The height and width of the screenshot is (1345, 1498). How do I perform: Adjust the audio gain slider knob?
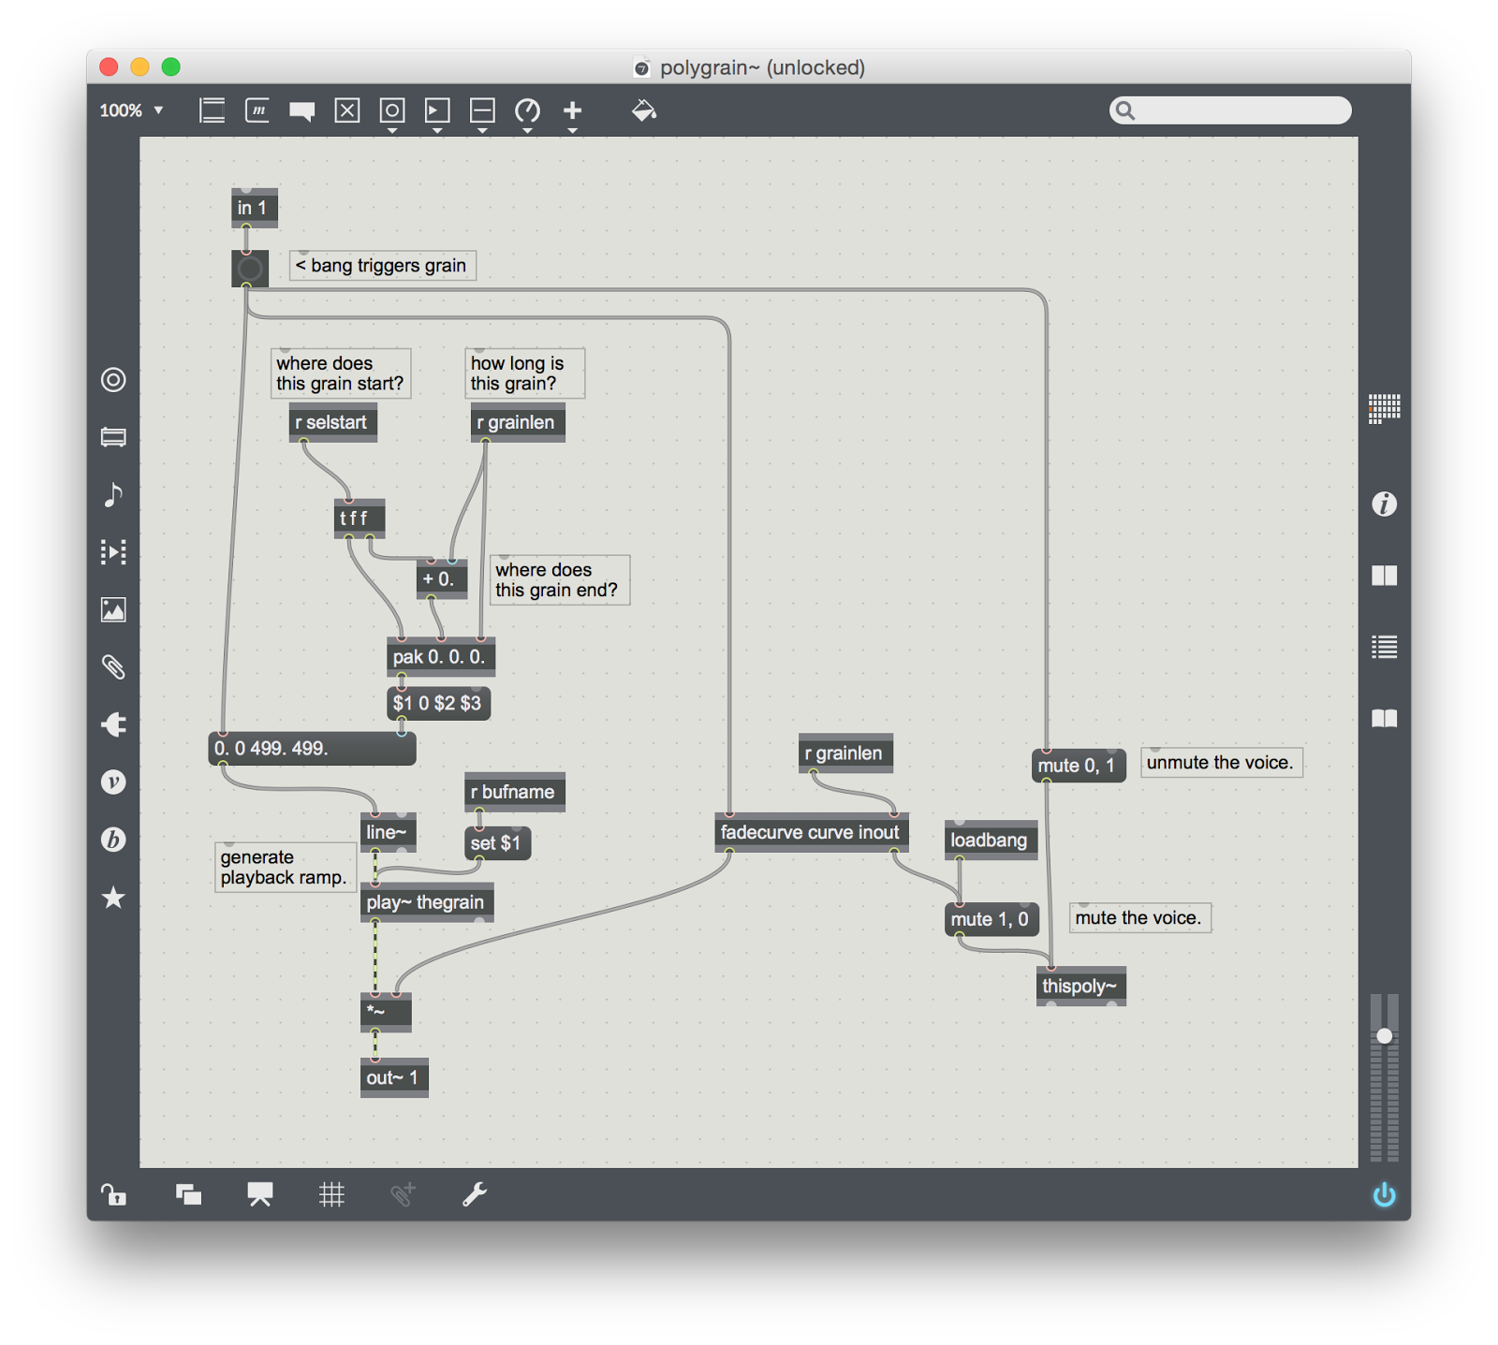point(1384,1036)
